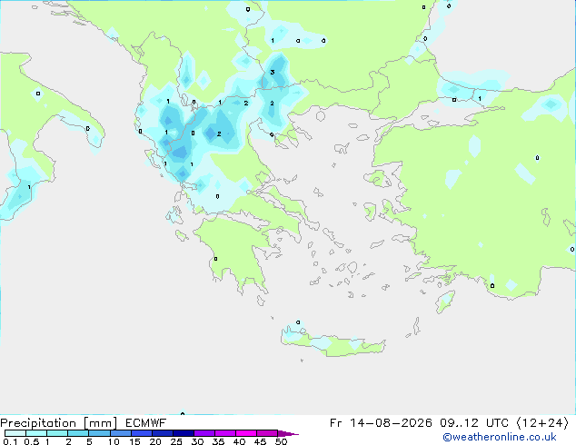Click the 1–2 mm legend swatch
576x445 pixels.
[57, 433]
